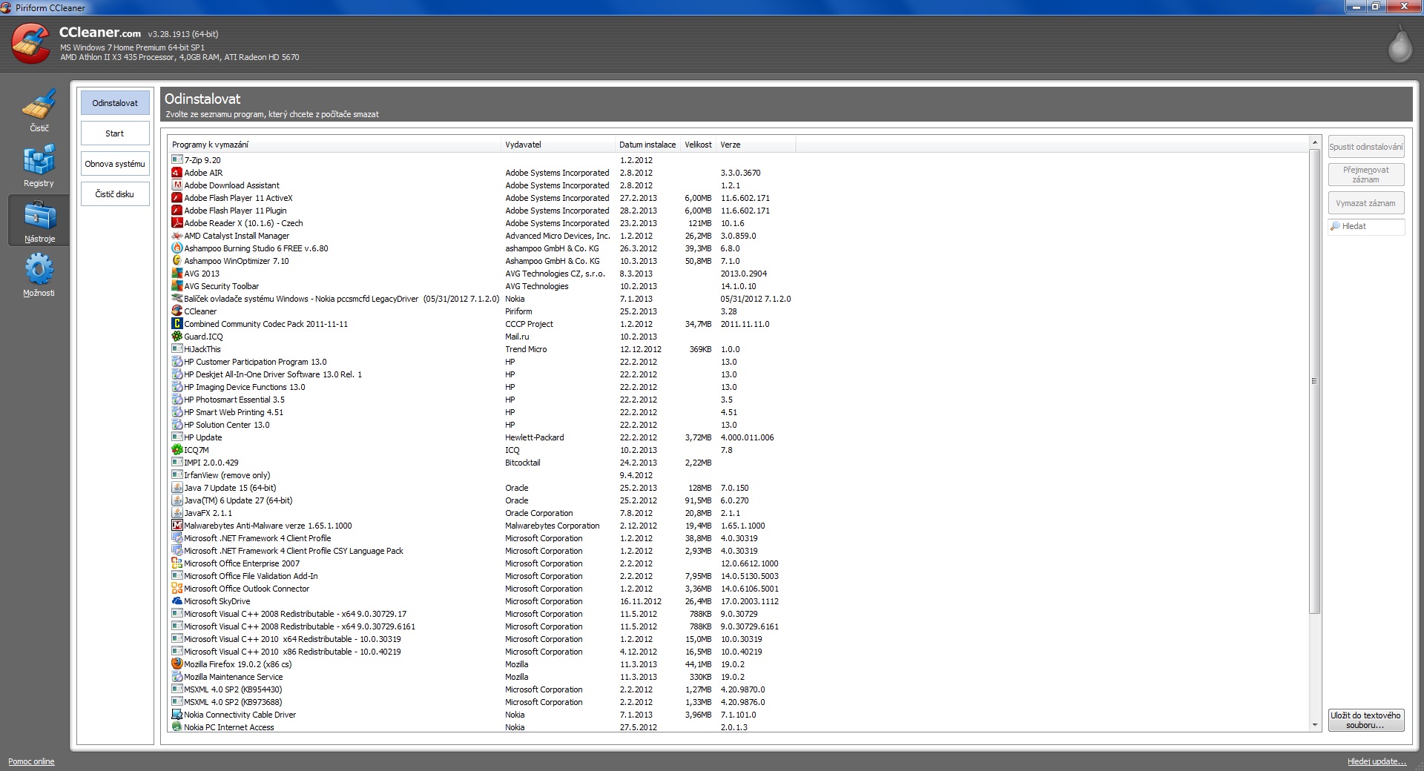Select Combined Community Codec Pack icon
The width and height of the screenshot is (1424, 771).
(x=177, y=324)
